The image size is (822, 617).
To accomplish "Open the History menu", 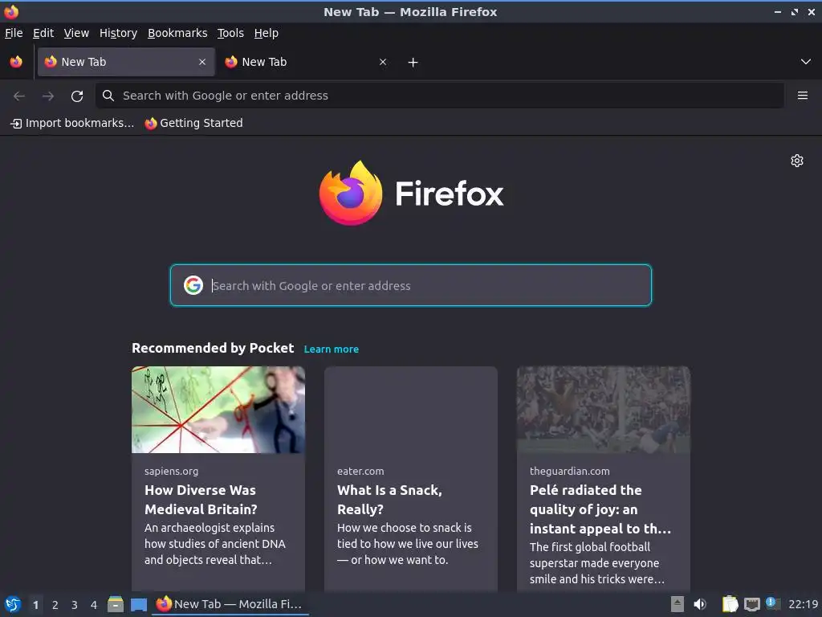I will tap(119, 33).
